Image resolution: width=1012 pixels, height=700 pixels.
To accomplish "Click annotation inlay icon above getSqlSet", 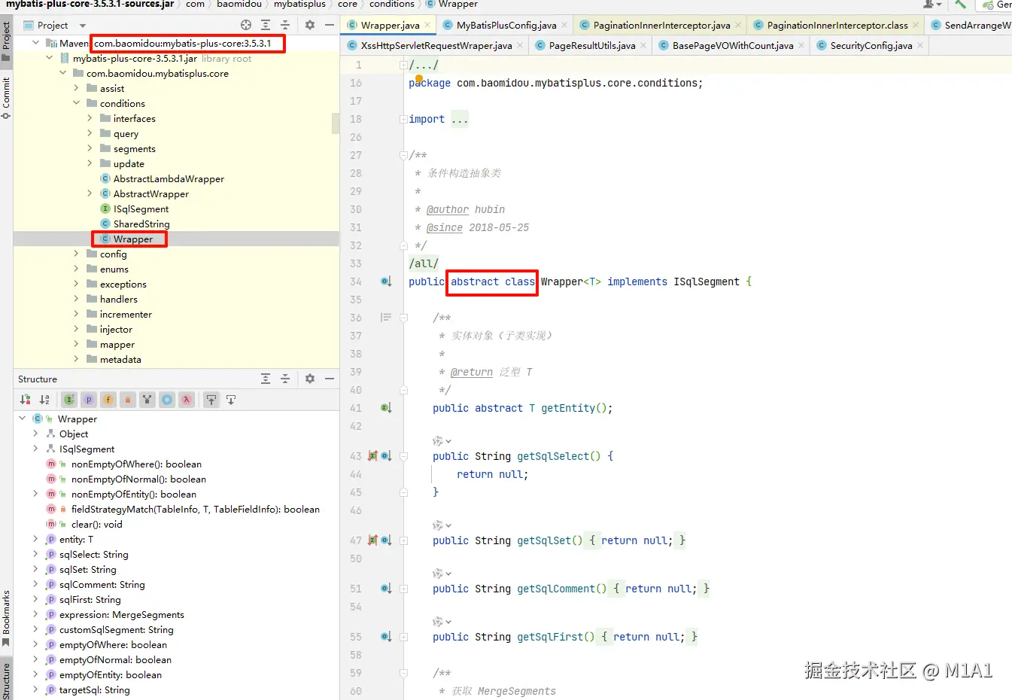I will (442, 525).
